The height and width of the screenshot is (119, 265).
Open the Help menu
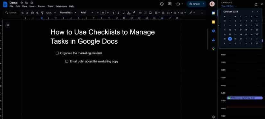click(x=72, y=6)
